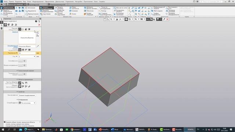Select the Проверка коллизий tool
Viewport: 235px width, 132px height.
[x=170, y=11]
